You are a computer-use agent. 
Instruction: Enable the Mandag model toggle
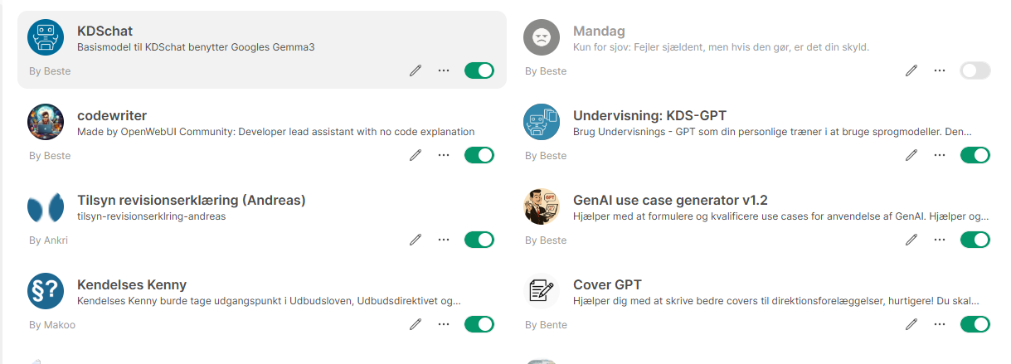click(x=975, y=70)
